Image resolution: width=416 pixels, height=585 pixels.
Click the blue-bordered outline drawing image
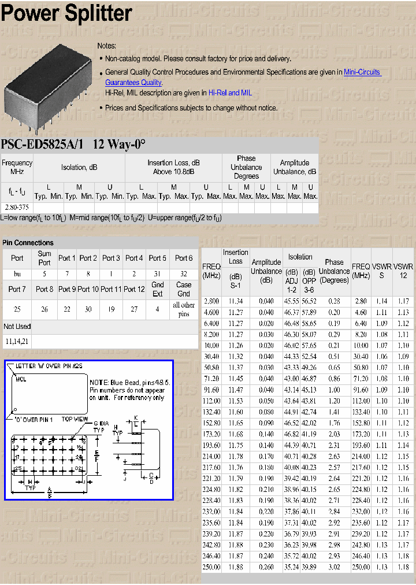[89, 430]
